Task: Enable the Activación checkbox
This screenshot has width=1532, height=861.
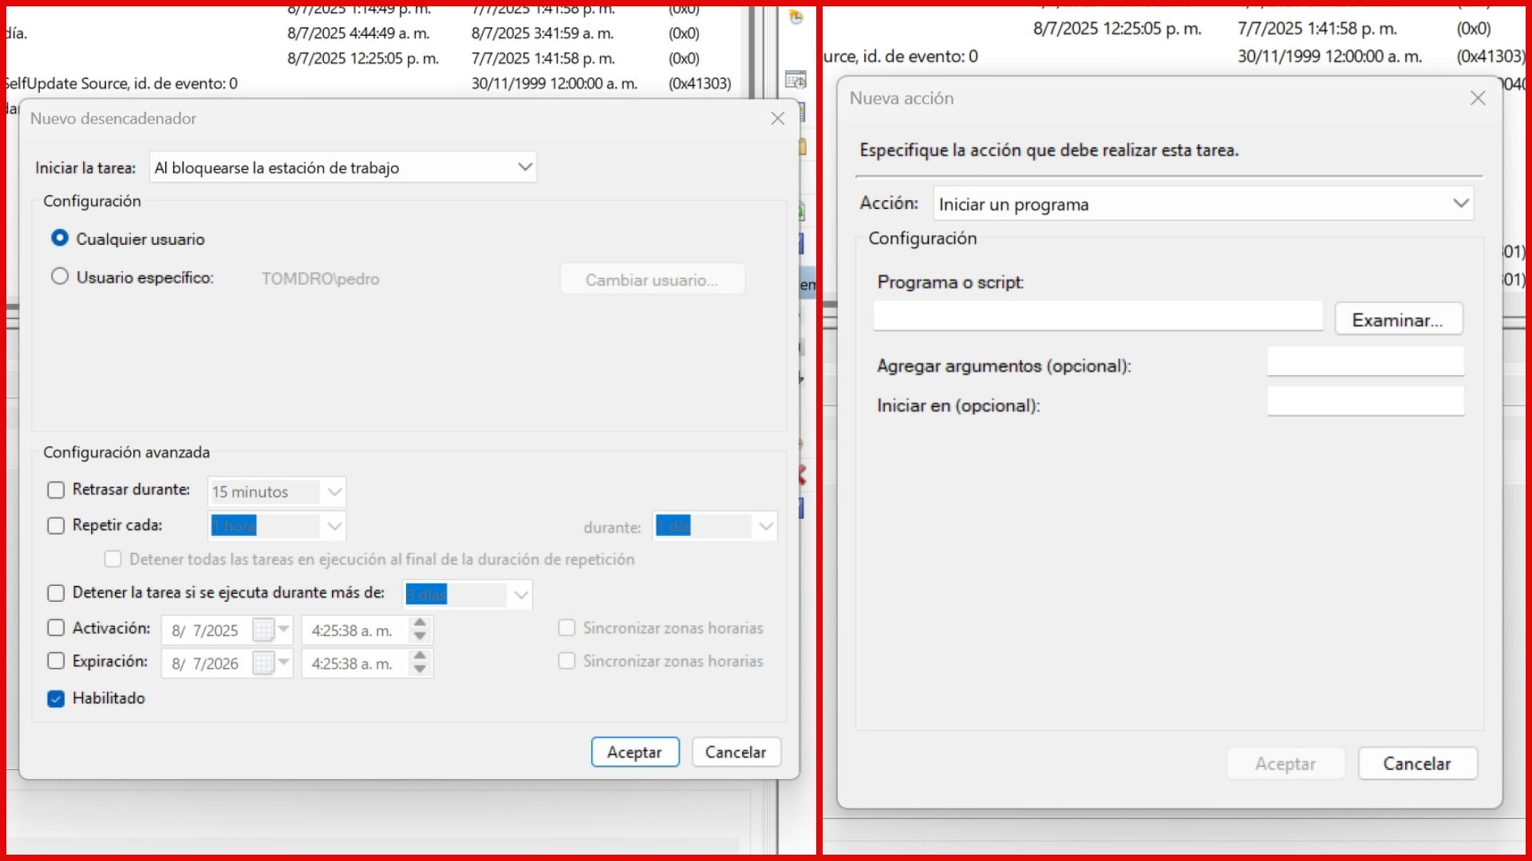Action: pos(56,628)
